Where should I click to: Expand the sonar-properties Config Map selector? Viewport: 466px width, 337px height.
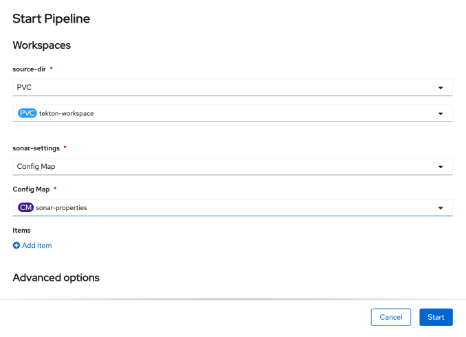coord(227,207)
